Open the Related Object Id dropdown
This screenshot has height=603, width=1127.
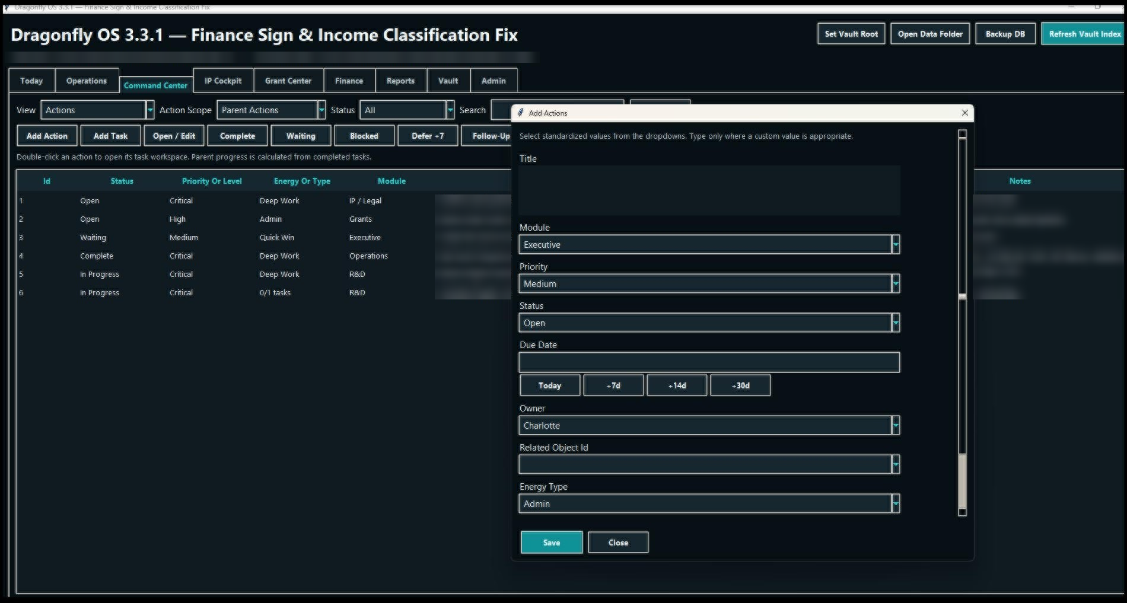coord(896,464)
